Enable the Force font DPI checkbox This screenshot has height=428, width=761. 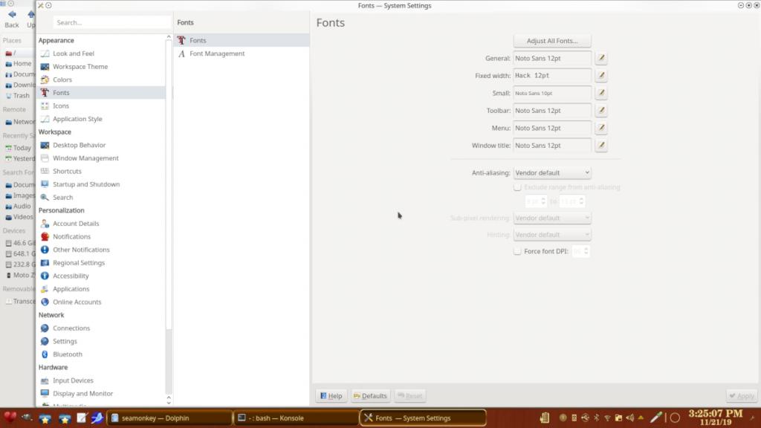[517, 252]
